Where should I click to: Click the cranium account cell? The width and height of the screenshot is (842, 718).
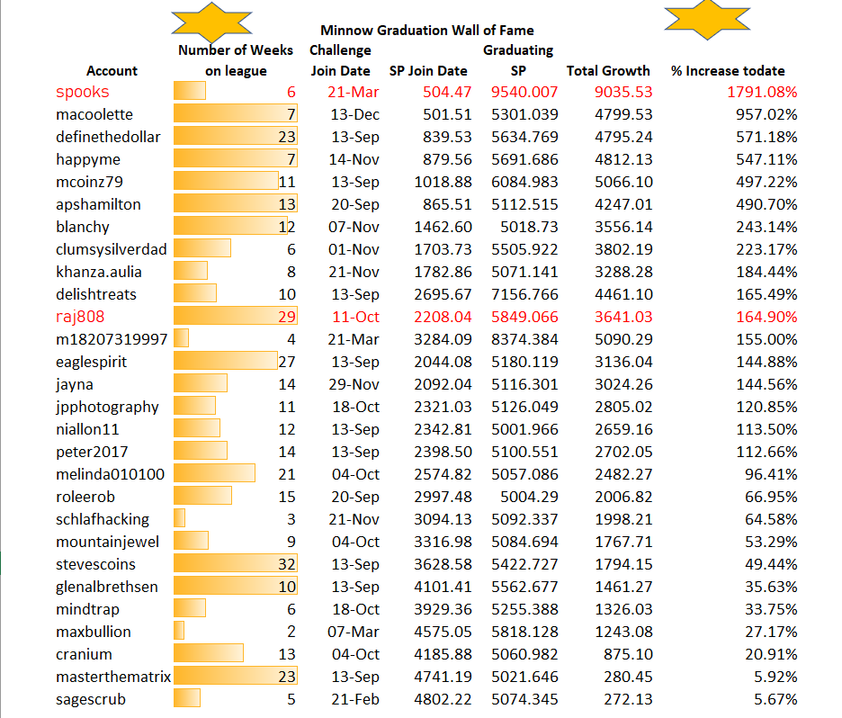pos(84,655)
